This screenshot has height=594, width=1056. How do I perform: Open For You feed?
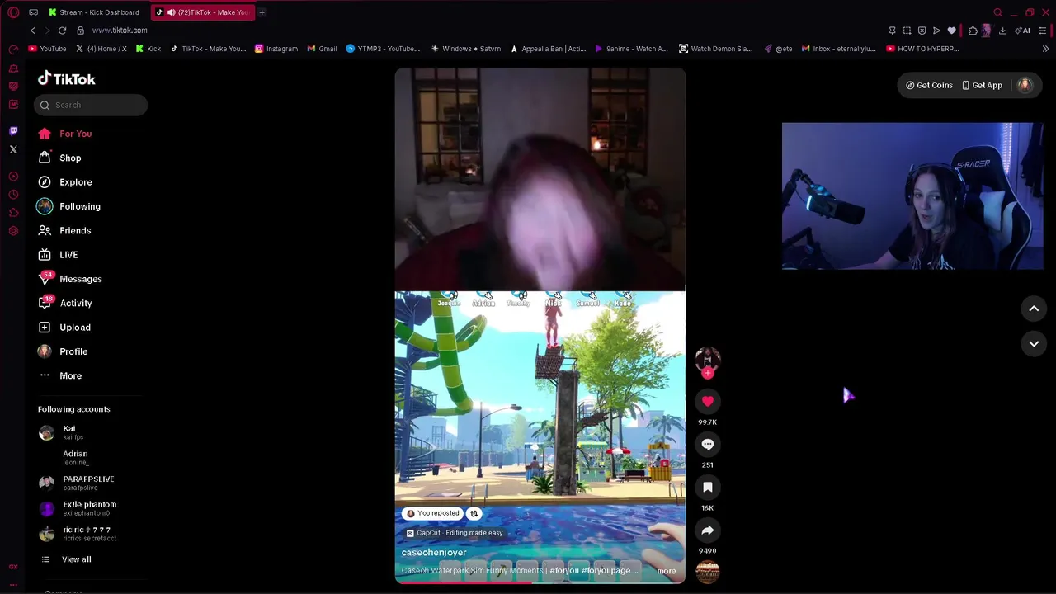[x=64, y=134]
